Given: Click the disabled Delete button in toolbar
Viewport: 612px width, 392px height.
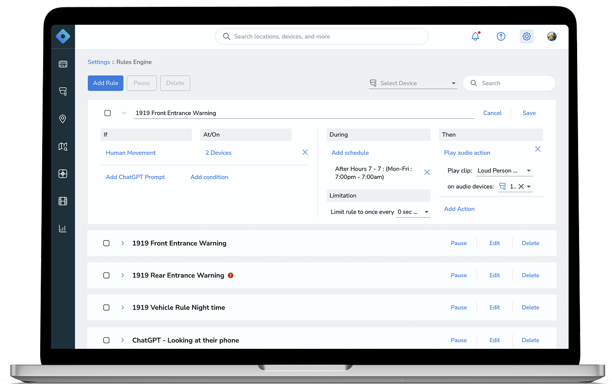Looking at the screenshot, I should pos(175,83).
